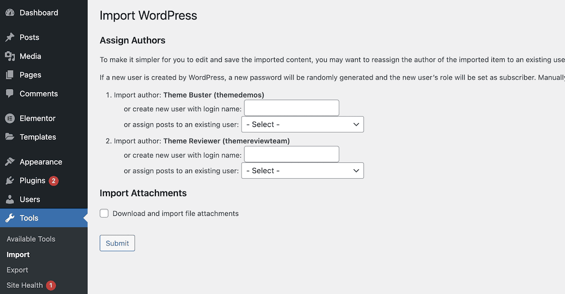Open Site Health from the sidebar

coord(24,285)
